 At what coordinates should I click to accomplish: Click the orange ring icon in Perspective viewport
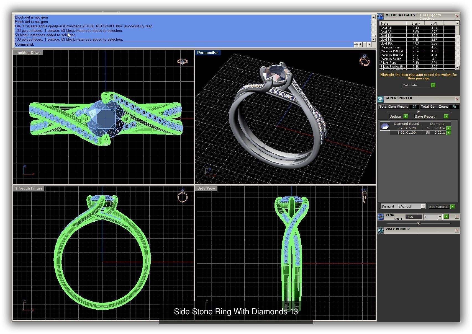[365, 60]
